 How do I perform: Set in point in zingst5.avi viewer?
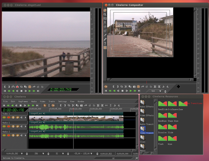(x=5, y=87)
